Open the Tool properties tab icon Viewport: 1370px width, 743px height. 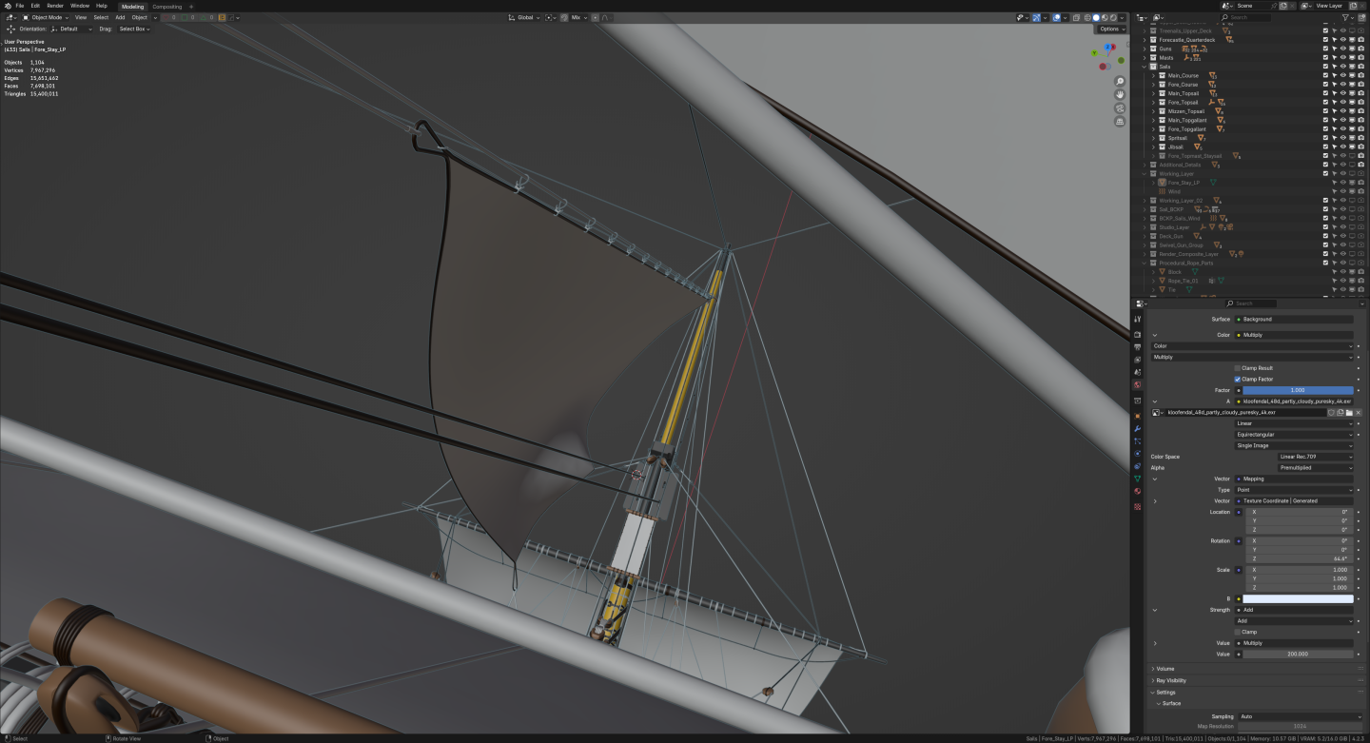pyautogui.click(x=1137, y=320)
